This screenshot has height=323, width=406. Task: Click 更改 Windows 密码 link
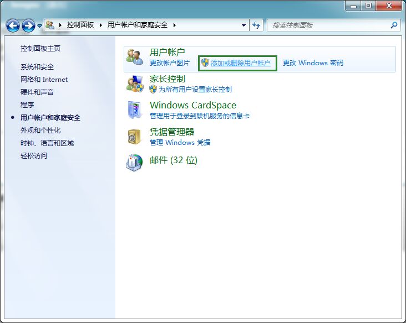(x=313, y=63)
